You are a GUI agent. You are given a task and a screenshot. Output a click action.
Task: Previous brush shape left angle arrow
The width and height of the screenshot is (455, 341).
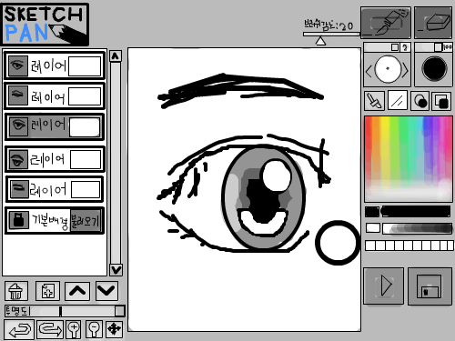[369, 72]
